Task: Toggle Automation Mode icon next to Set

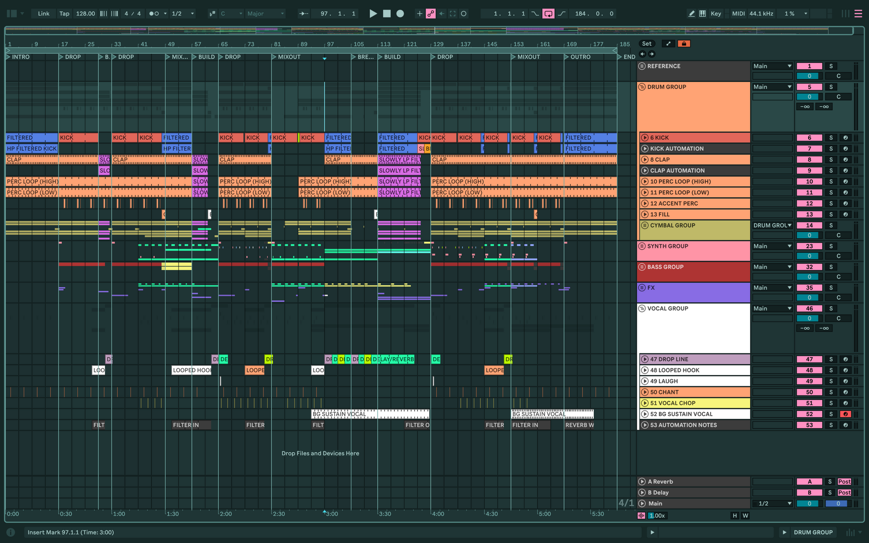Action: pyautogui.click(x=668, y=43)
